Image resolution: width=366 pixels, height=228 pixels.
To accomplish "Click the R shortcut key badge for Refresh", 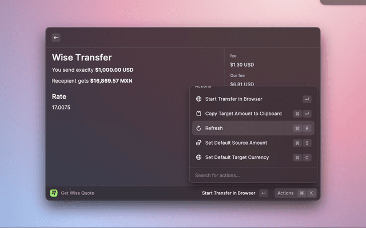I will tap(307, 128).
